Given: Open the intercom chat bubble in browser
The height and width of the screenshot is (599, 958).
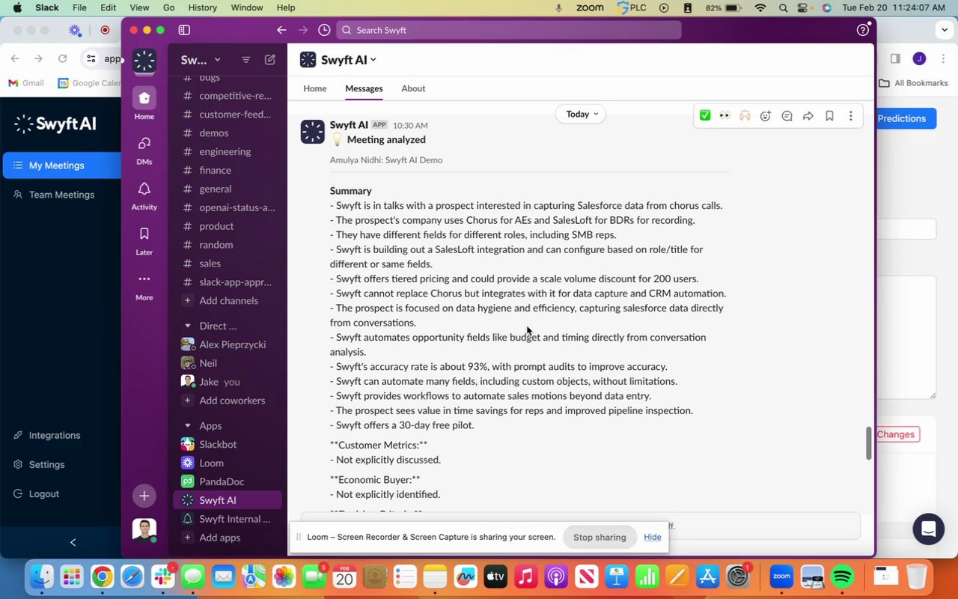Looking at the screenshot, I should tap(929, 529).
